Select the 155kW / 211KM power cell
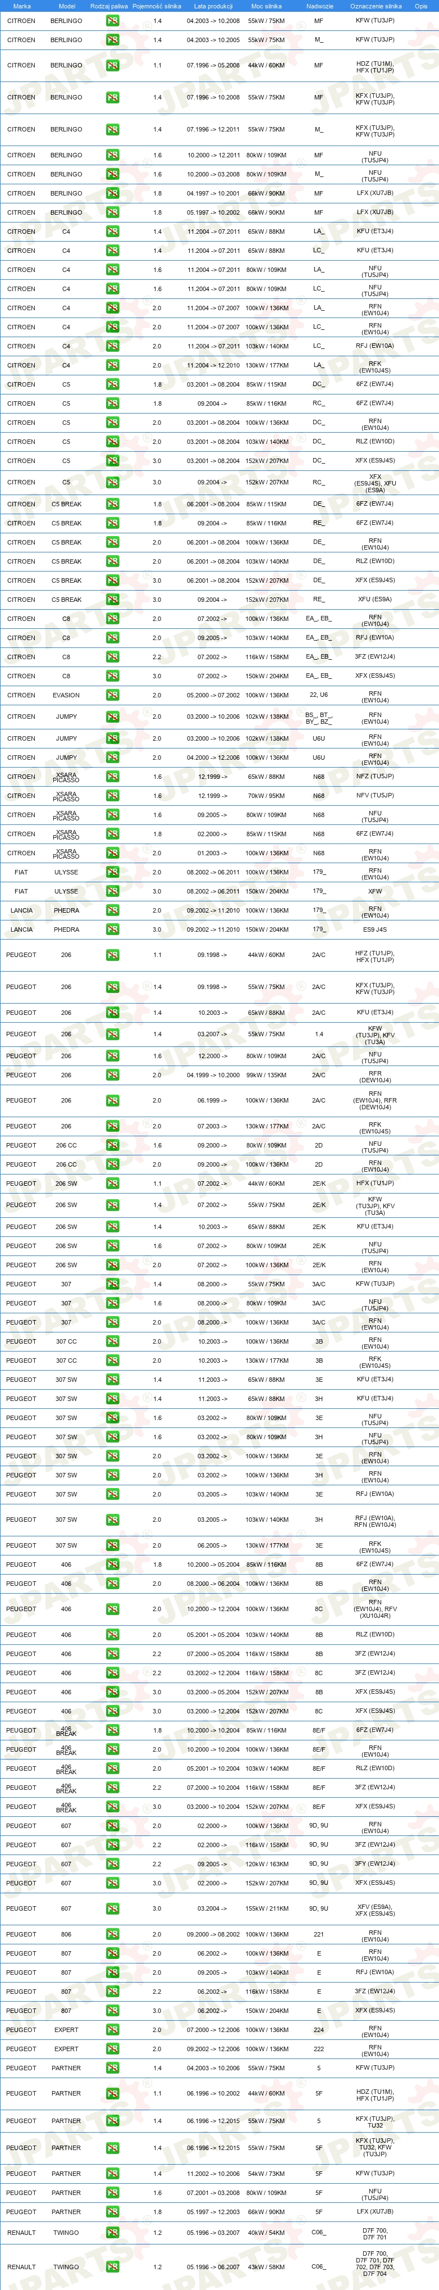Image resolution: width=439 pixels, height=2290 pixels. (267, 1908)
